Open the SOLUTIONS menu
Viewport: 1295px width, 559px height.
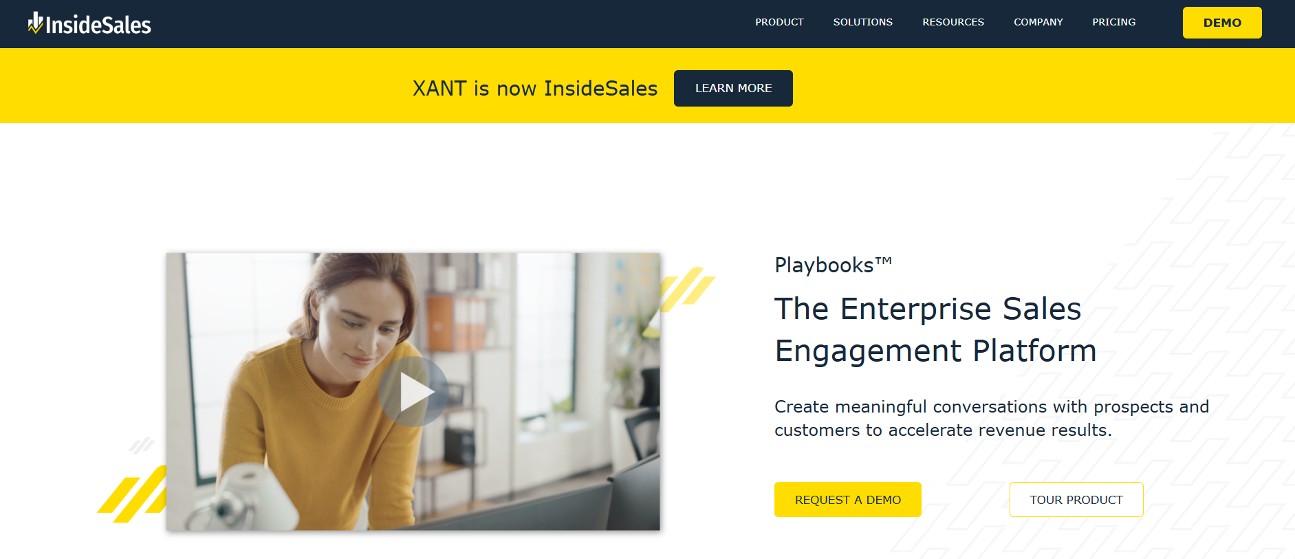coord(862,22)
